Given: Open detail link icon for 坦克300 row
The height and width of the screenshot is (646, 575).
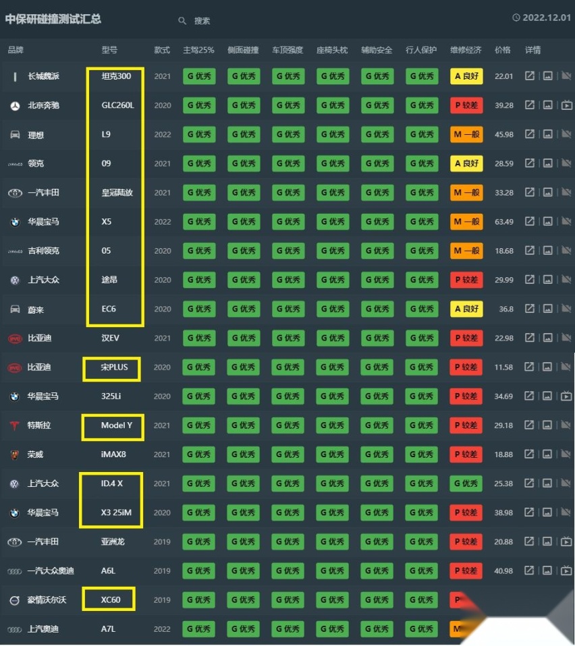Looking at the screenshot, I should 530,76.
